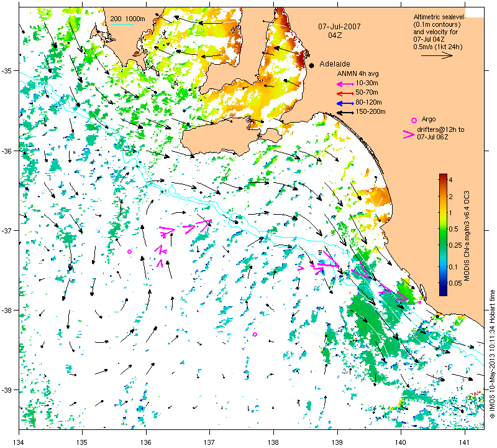This screenshot has height=448, width=497.
Task: Click the longitude label '137'
Action: click(210, 442)
